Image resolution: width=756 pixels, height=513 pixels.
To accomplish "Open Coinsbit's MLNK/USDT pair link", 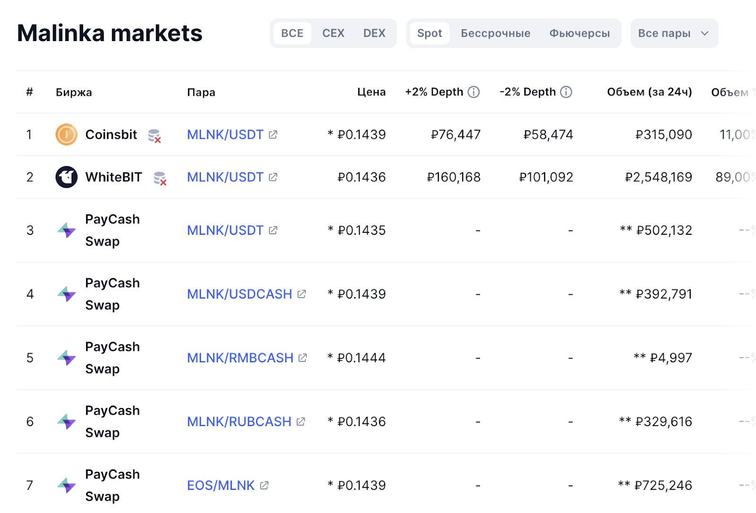I will (225, 135).
